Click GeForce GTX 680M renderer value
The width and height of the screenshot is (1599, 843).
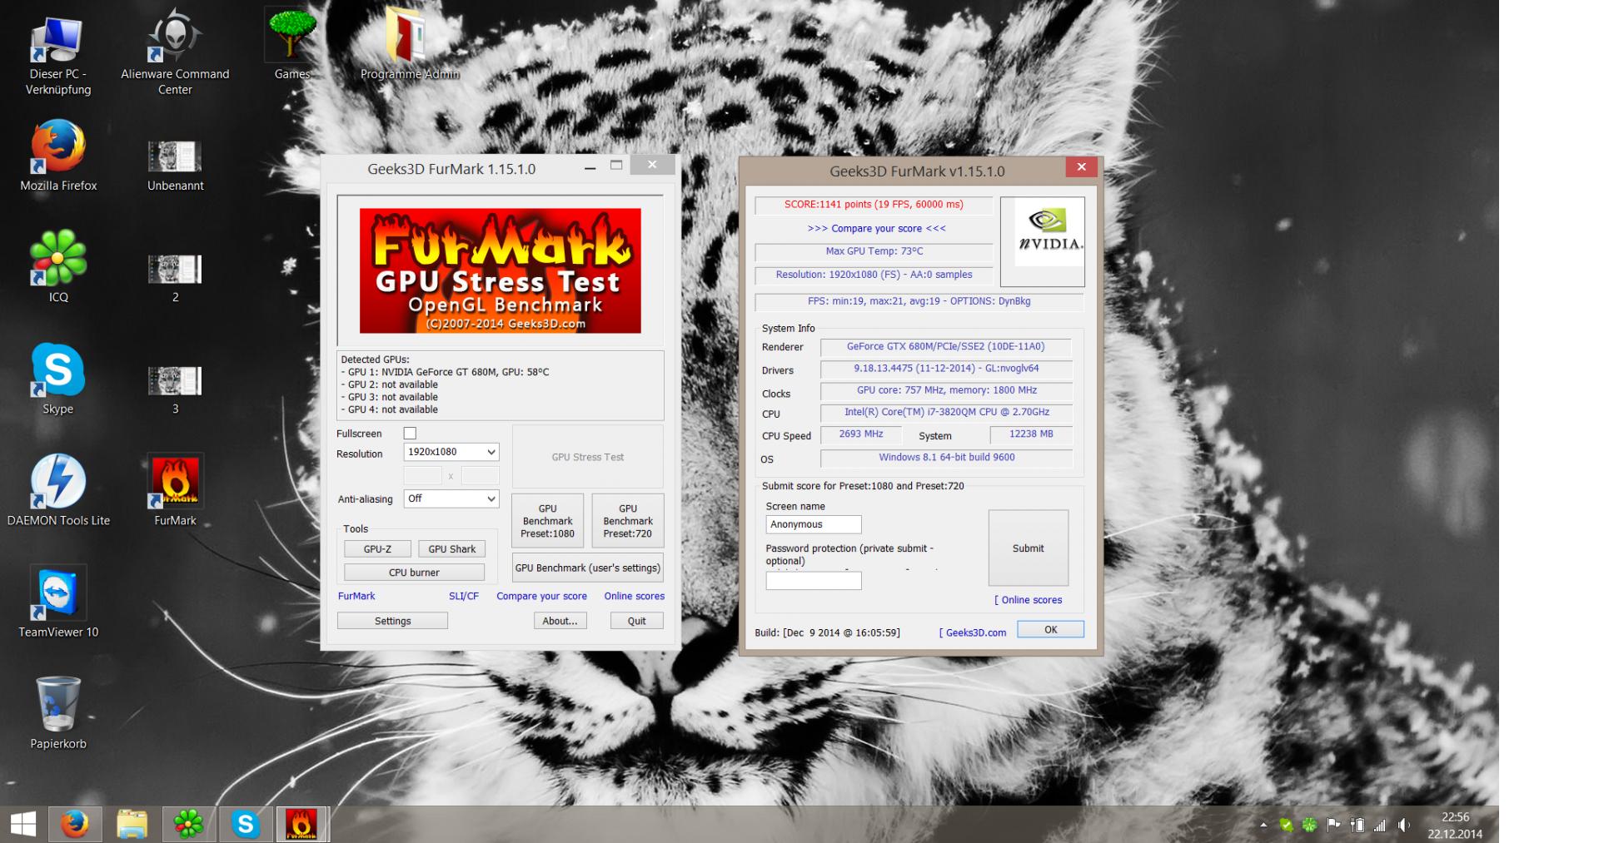point(946,347)
